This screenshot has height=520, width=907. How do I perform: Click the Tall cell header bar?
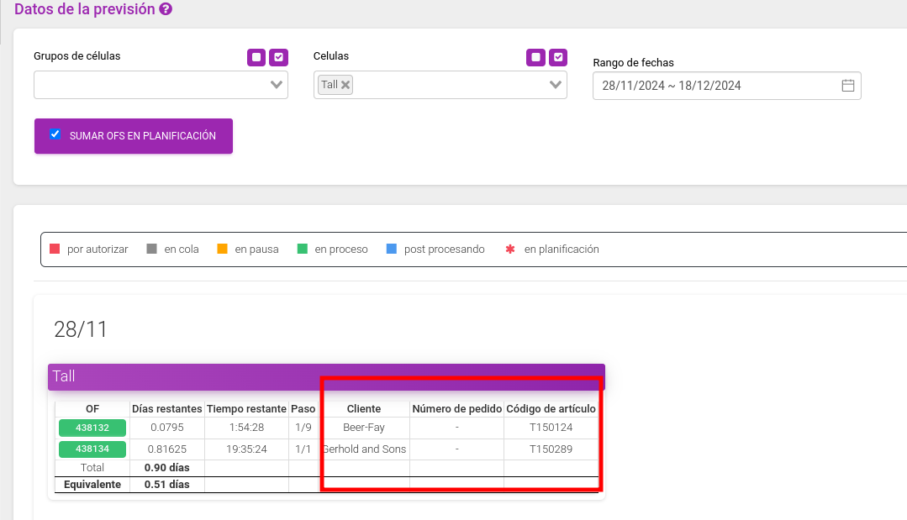326,376
